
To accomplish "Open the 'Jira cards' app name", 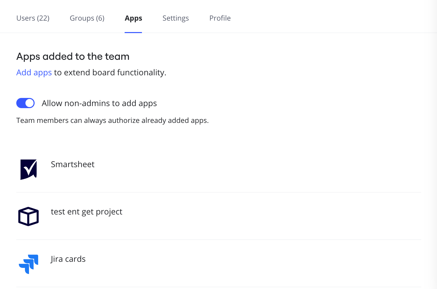I will [x=68, y=259].
